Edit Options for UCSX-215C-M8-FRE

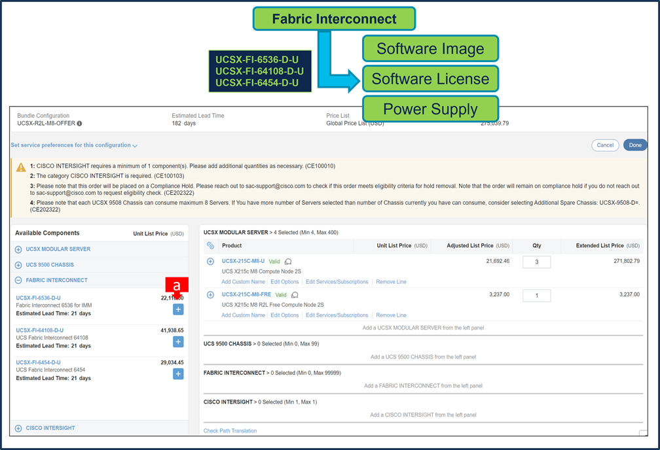coord(285,315)
